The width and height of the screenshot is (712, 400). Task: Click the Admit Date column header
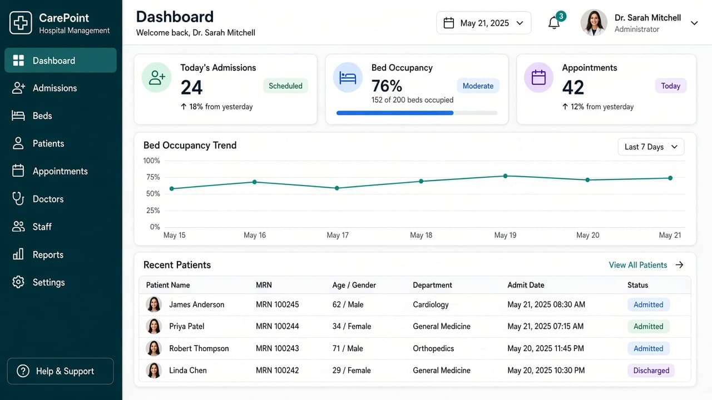click(526, 285)
